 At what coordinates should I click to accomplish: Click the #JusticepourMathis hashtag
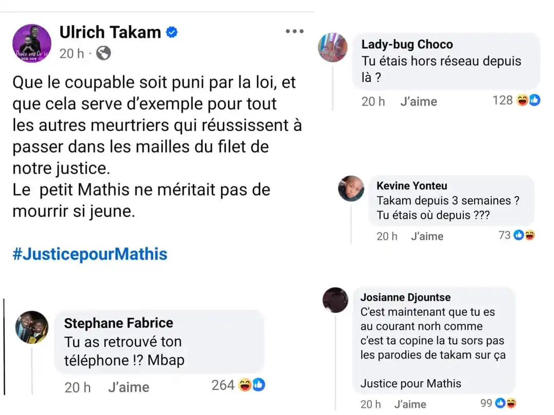(90, 254)
